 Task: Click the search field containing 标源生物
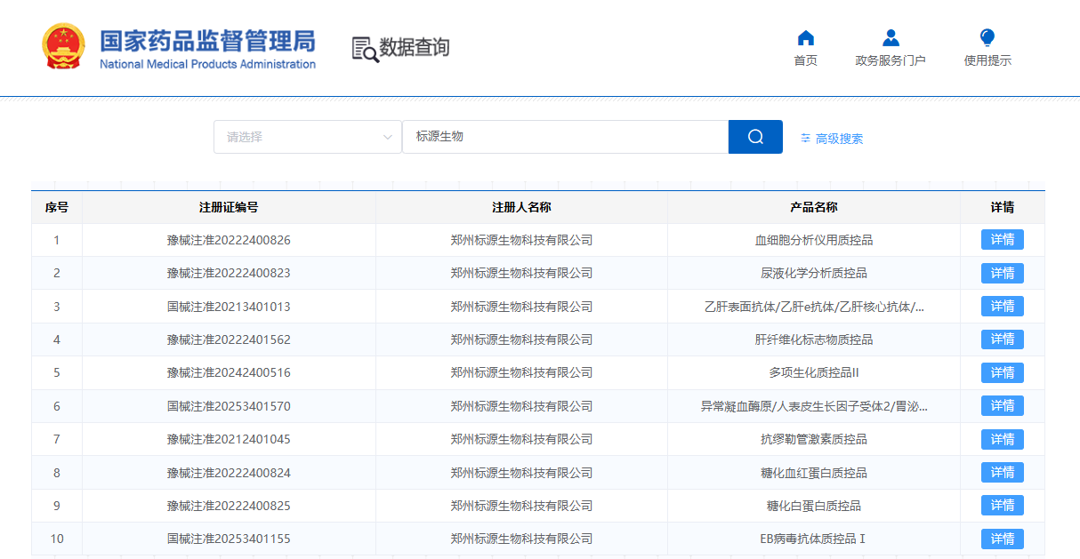[565, 137]
